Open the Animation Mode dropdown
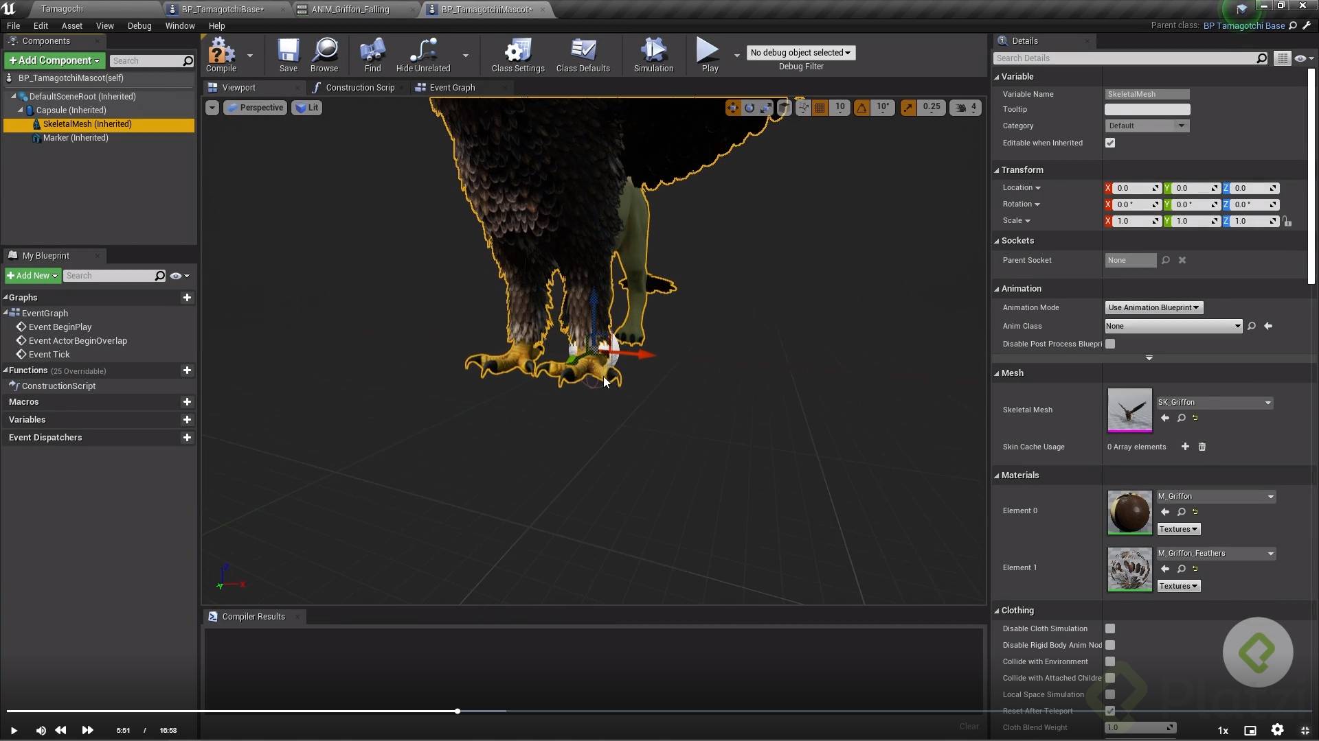 click(x=1153, y=308)
